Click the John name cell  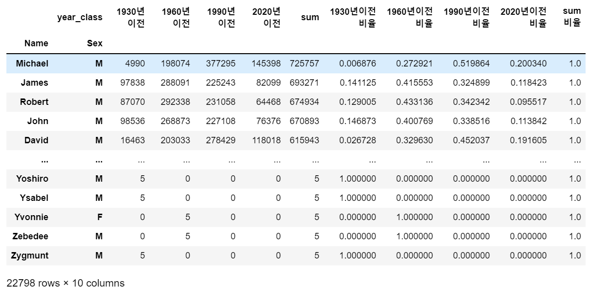pyautogui.click(x=38, y=121)
